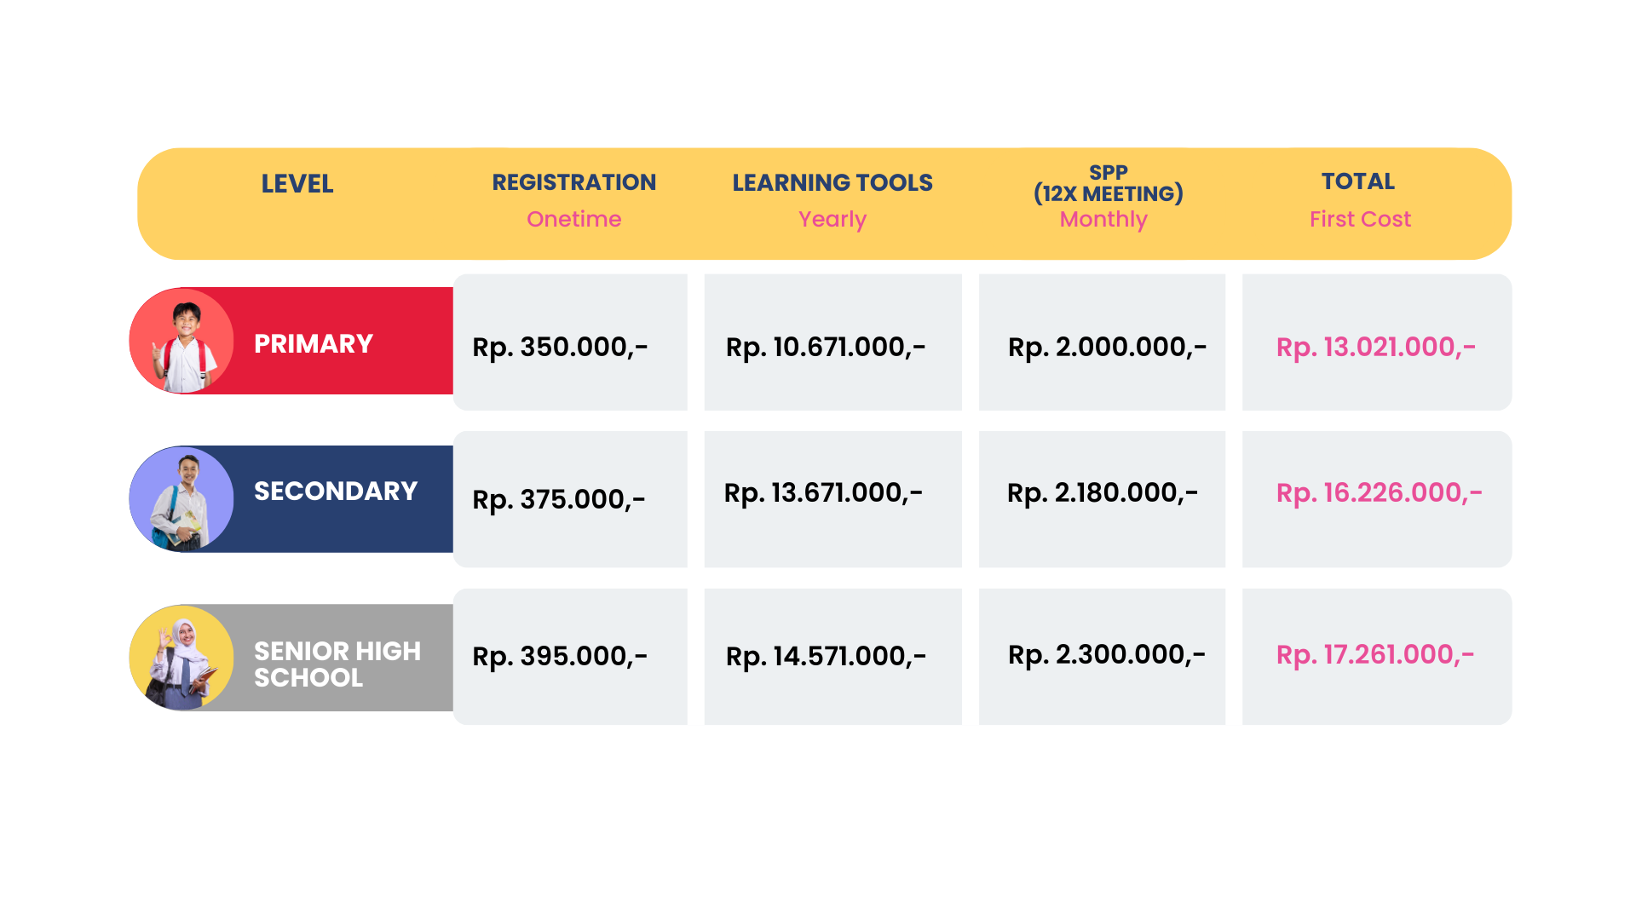
Task: Click the Secondary student photo circle
Action: pos(181,499)
